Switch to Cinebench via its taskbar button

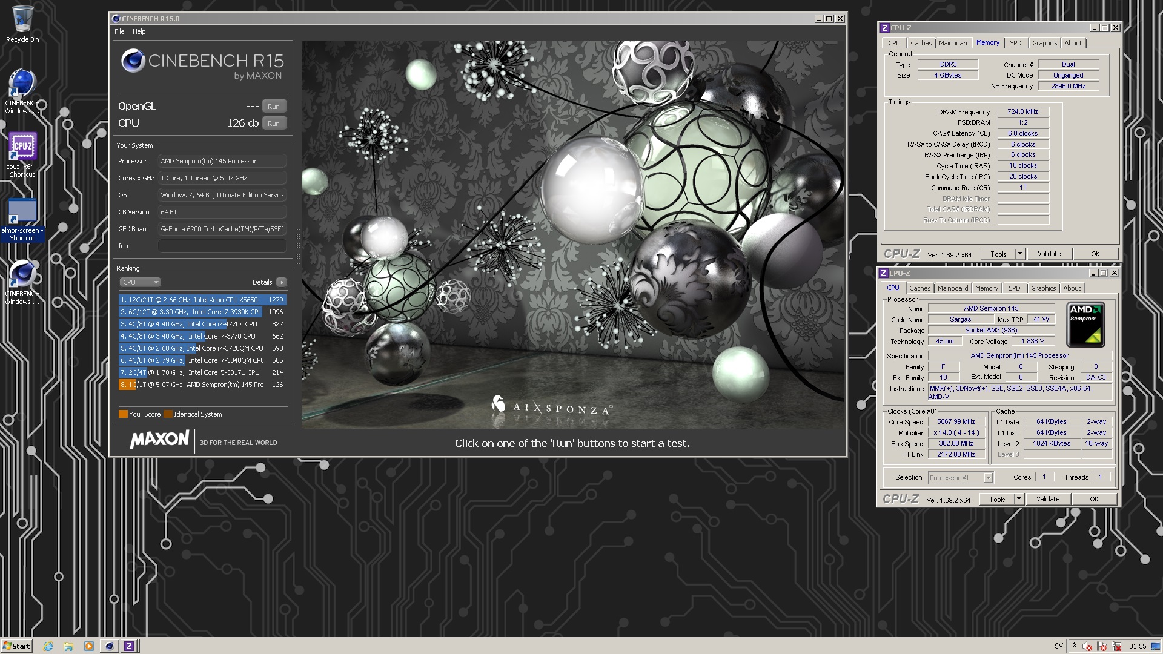(x=109, y=646)
